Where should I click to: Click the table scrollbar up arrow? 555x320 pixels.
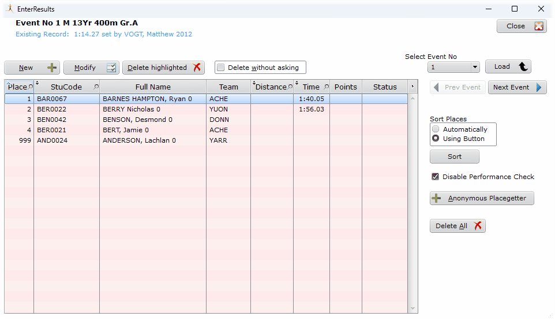pyautogui.click(x=412, y=99)
